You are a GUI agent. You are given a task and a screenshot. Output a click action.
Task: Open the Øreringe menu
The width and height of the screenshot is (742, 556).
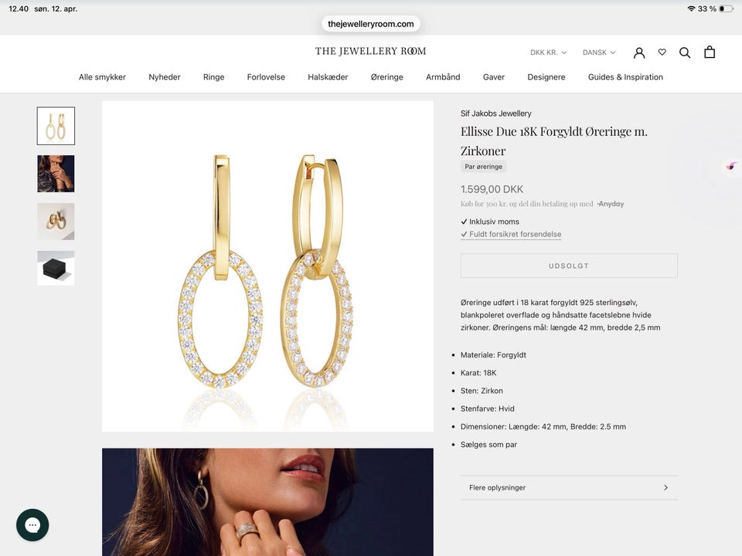click(x=386, y=77)
